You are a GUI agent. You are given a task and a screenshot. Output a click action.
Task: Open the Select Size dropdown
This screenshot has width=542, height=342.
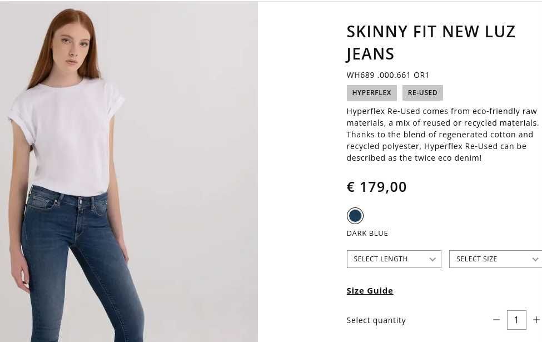click(496, 259)
